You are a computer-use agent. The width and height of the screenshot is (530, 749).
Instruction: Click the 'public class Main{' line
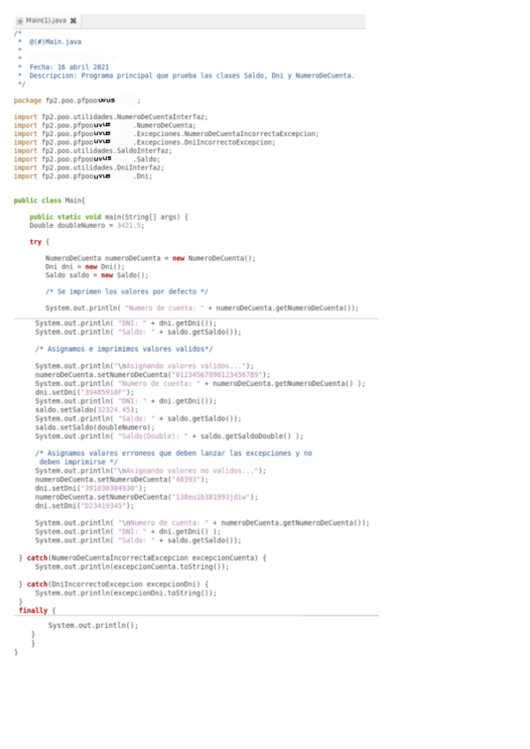click(49, 200)
